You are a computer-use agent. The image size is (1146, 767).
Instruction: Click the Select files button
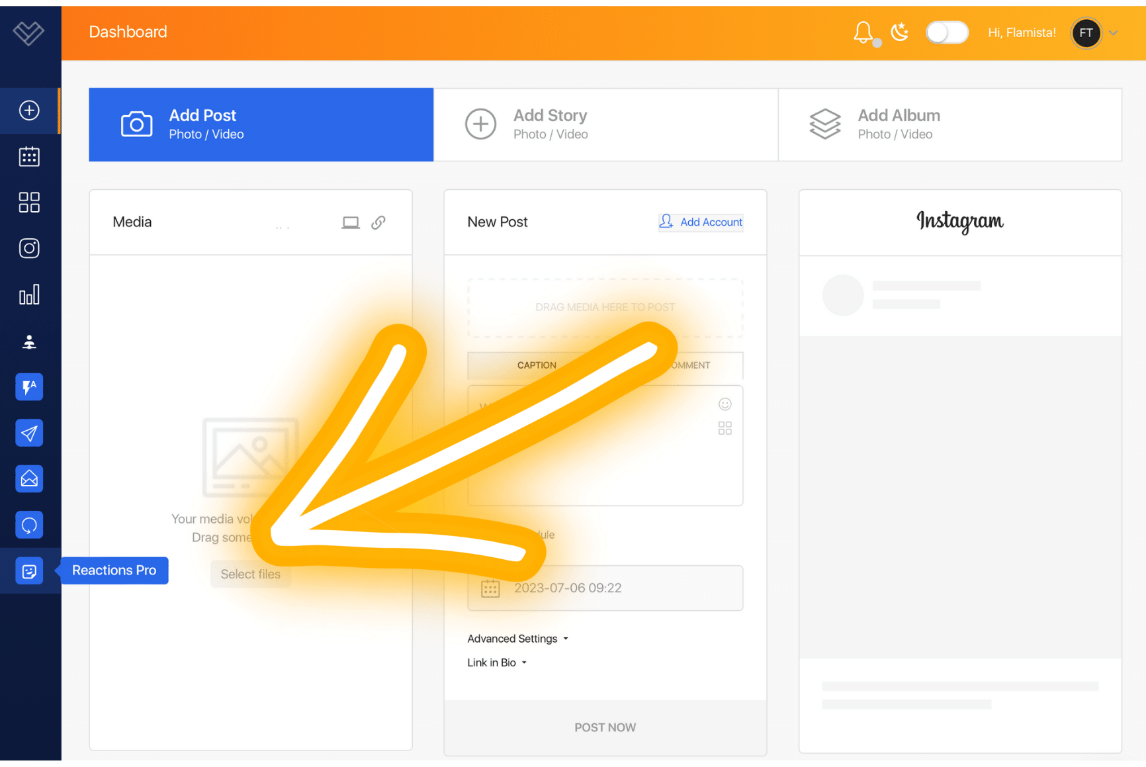pos(250,574)
